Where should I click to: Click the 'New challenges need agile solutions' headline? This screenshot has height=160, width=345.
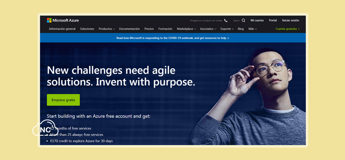[121, 76]
